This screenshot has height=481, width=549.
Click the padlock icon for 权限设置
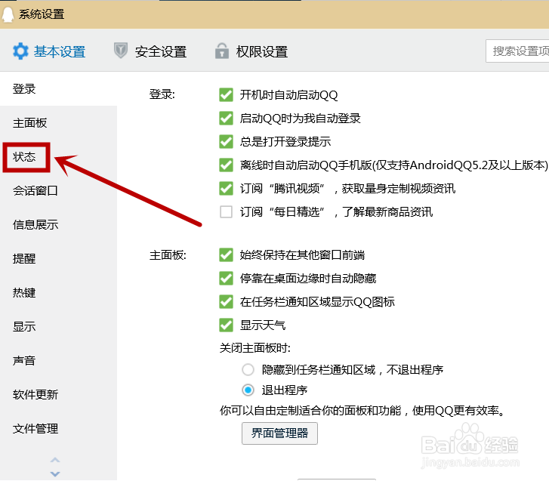[221, 51]
